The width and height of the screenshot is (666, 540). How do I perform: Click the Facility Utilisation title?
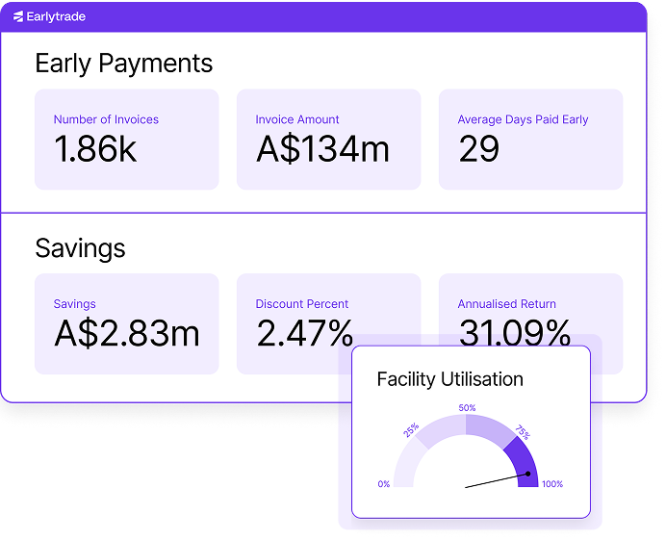coord(449,379)
